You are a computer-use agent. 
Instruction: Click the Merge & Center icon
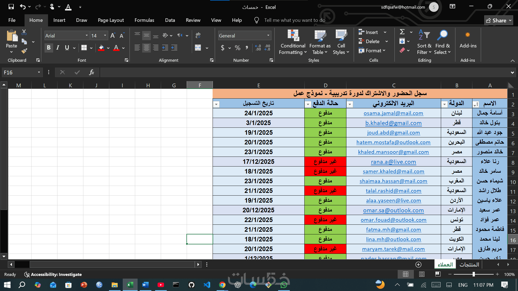[198, 48]
